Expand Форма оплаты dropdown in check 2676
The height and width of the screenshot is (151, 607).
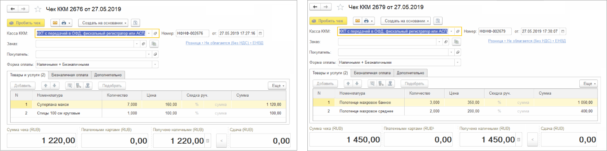pyautogui.click(x=155, y=64)
